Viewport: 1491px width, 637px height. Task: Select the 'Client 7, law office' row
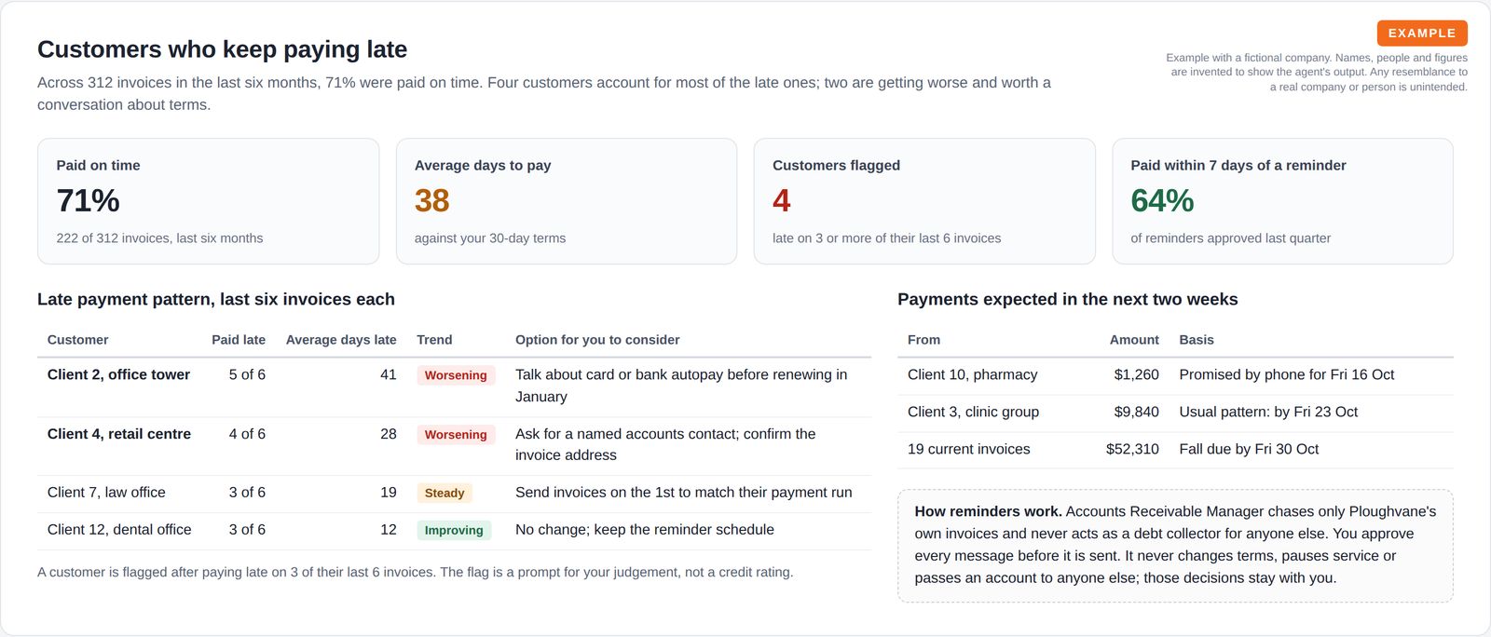click(454, 494)
